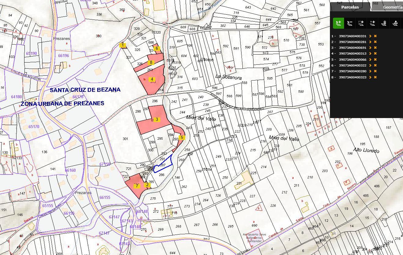The image size is (403, 255).
Task: Click yellow marker 7 on red parcel
Action: click(137, 185)
